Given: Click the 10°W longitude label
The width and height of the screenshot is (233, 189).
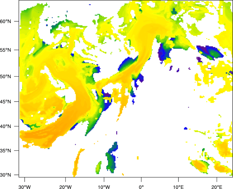Looking at the screenshot, I should point(104,187).
